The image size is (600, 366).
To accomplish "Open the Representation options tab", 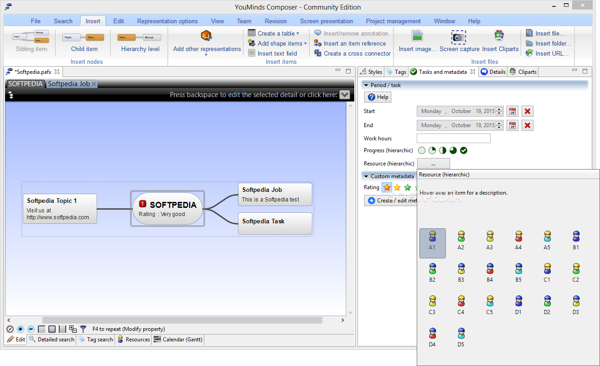I will click(167, 21).
